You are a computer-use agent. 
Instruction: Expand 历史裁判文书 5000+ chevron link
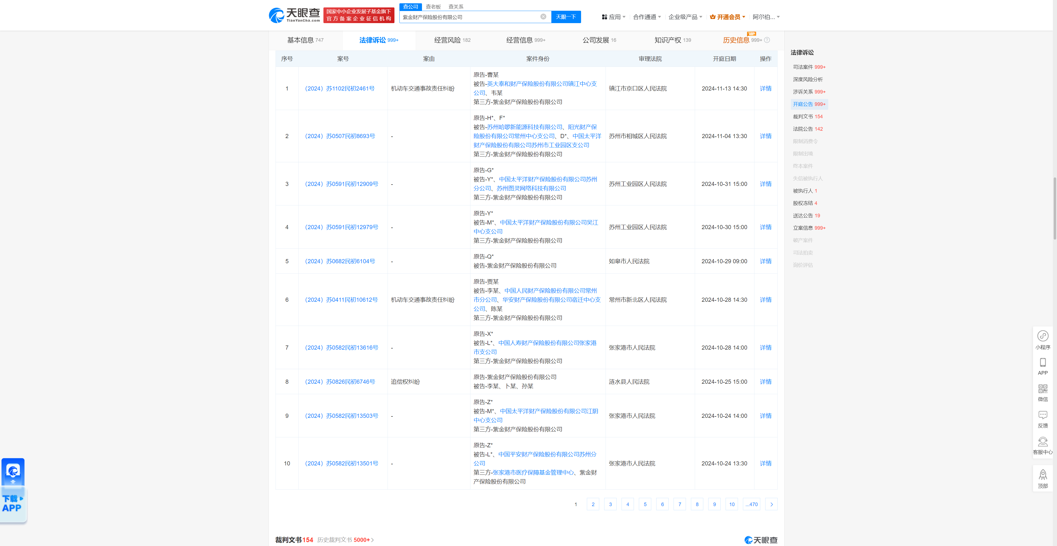click(345, 540)
